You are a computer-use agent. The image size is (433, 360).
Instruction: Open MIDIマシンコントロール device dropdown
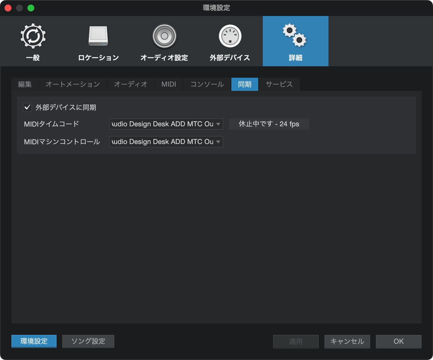(166, 142)
